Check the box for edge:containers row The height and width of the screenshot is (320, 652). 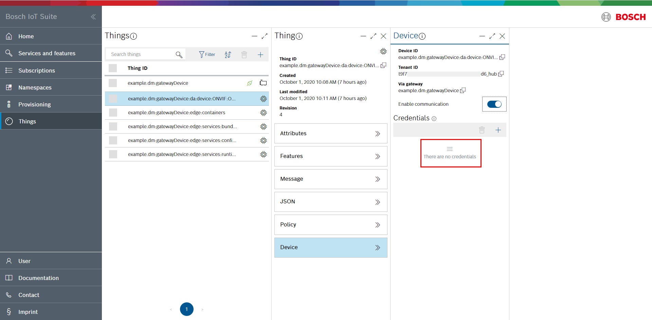coord(113,113)
